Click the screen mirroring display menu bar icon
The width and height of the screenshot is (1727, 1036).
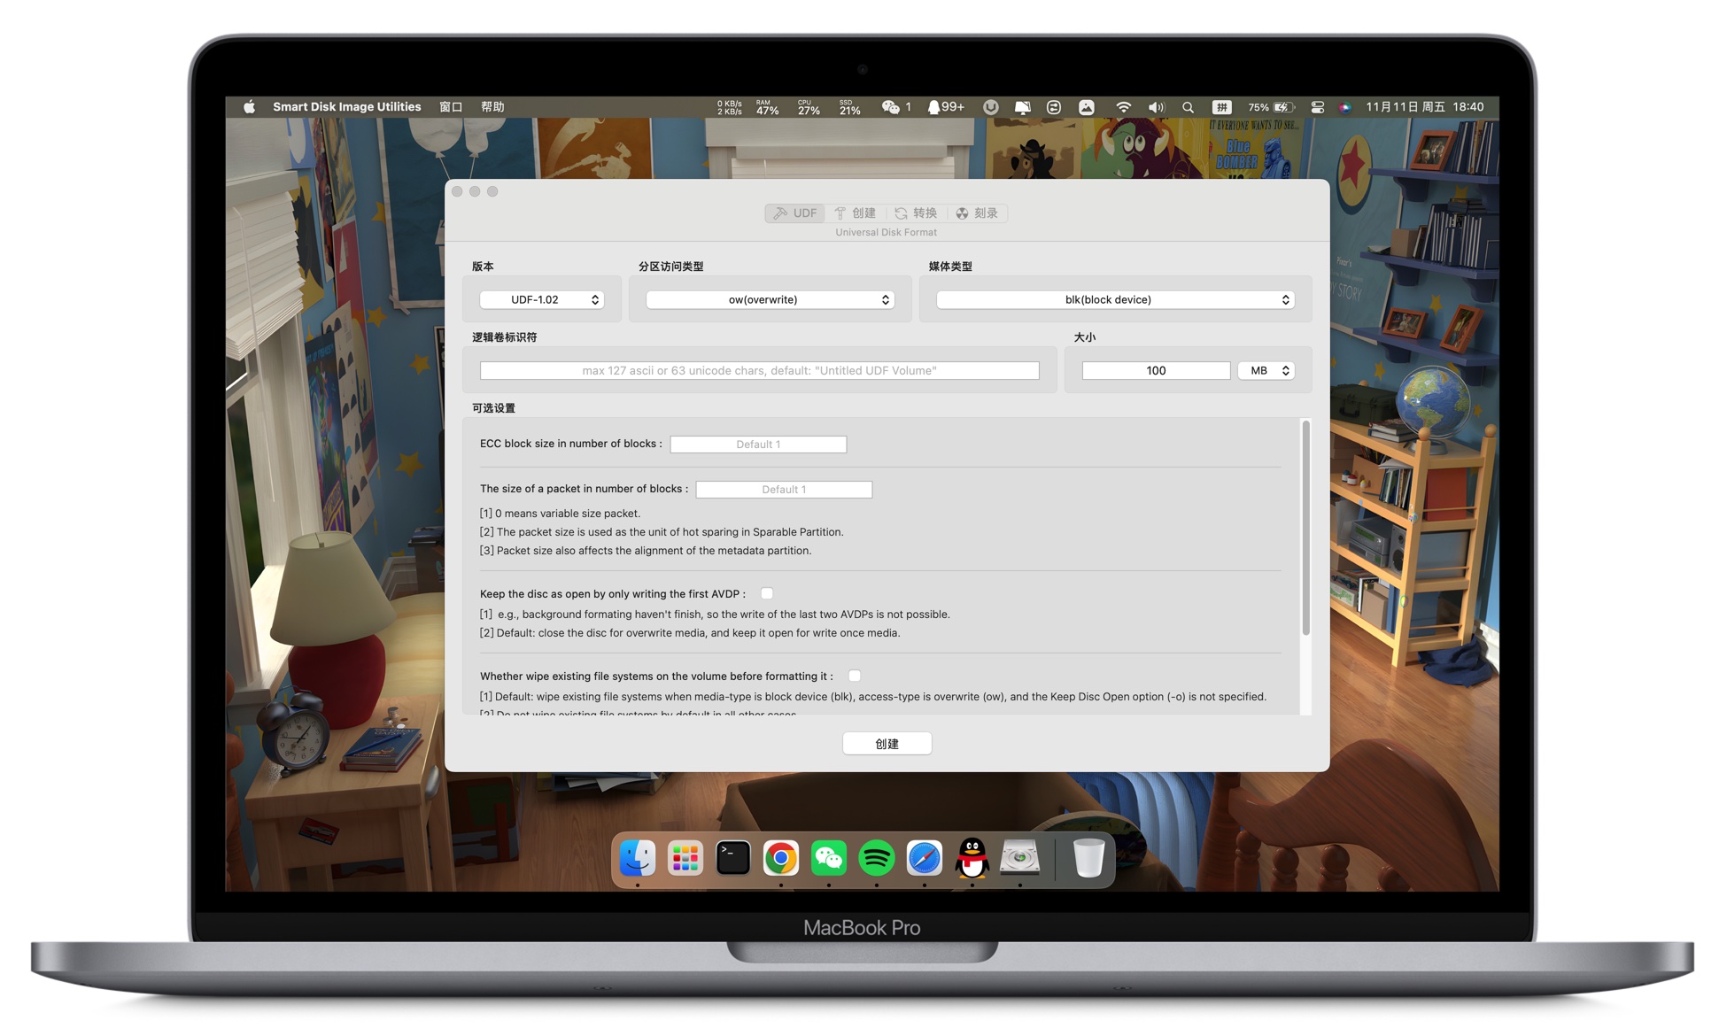click(1022, 107)
